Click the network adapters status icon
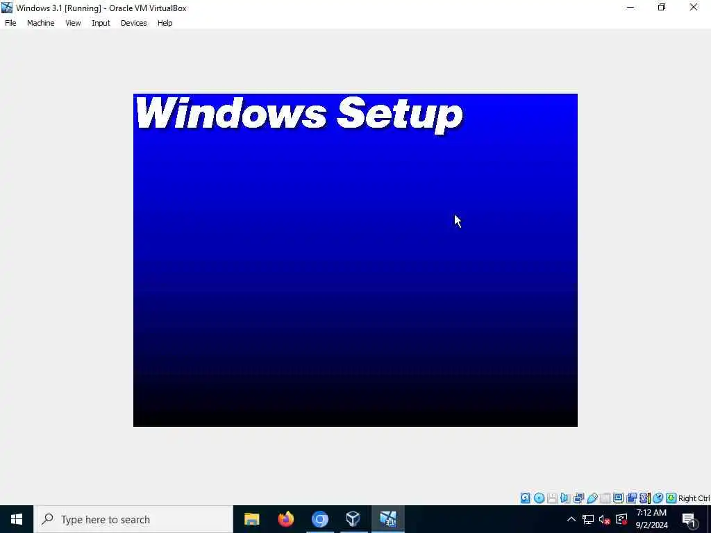The width and height of the screenshot is (711, 533). tap(578, 498)
